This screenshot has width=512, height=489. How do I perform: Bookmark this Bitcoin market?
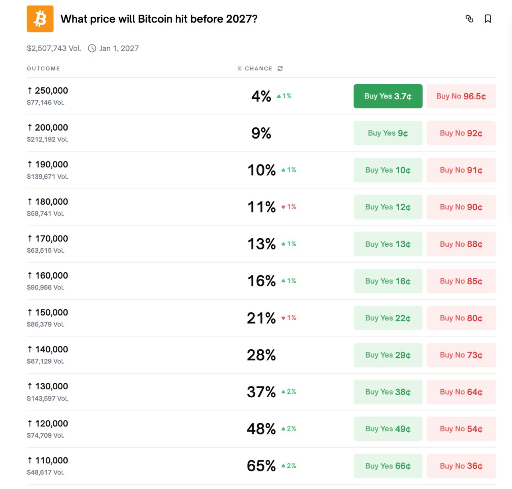pos(488,19)
